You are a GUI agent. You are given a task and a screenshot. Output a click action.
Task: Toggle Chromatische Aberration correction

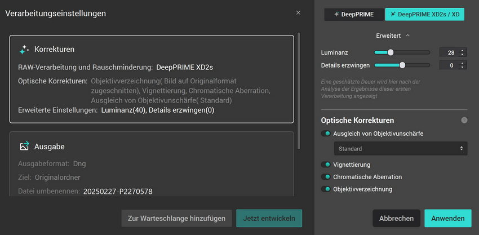click(326, 177)
